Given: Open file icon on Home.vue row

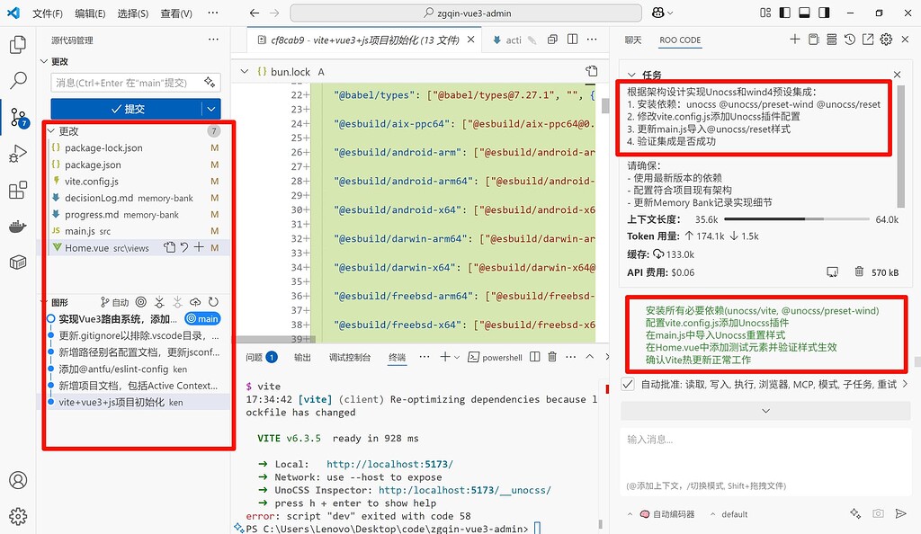Looking at the screenshot, I should [x=169, y=247].
